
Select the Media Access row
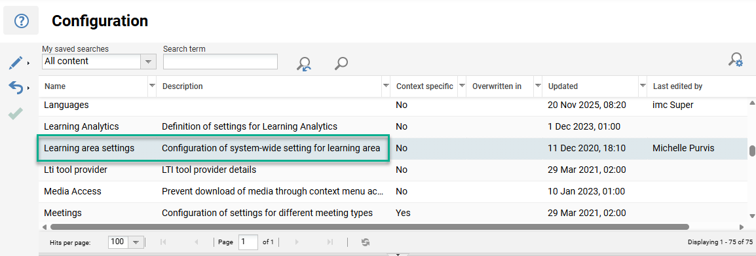393,191
